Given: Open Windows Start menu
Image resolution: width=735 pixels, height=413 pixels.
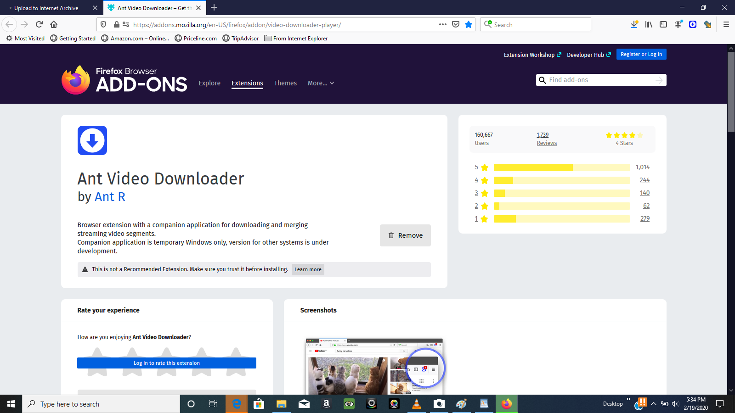Looking at the screenshot, I should (11, 404).
